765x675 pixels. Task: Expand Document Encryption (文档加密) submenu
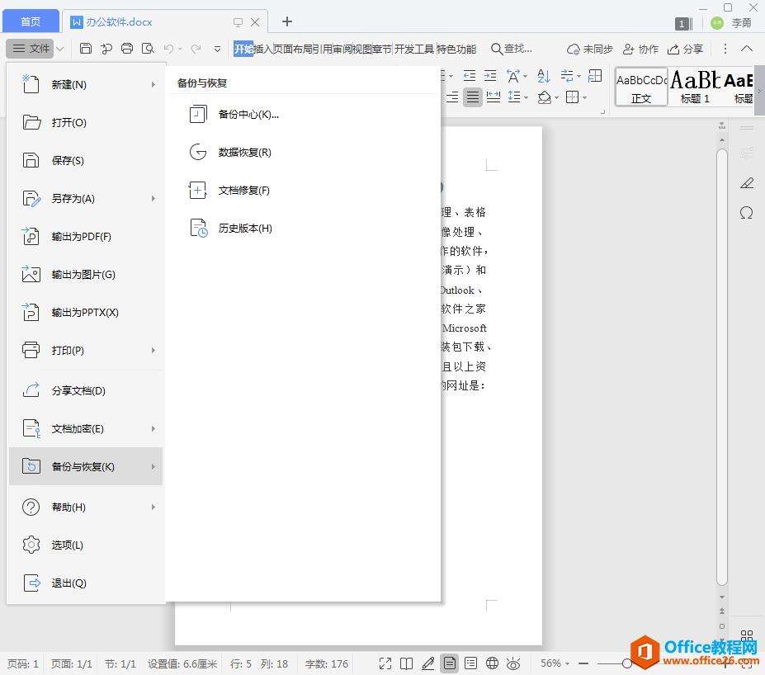click(153, 429)
